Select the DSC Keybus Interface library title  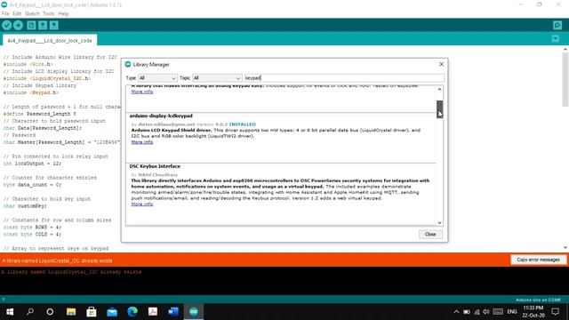(155, 166)
